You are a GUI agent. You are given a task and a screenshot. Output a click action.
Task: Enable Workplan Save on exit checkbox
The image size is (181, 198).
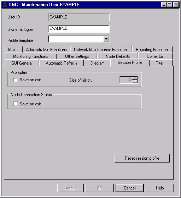(16, 80)
